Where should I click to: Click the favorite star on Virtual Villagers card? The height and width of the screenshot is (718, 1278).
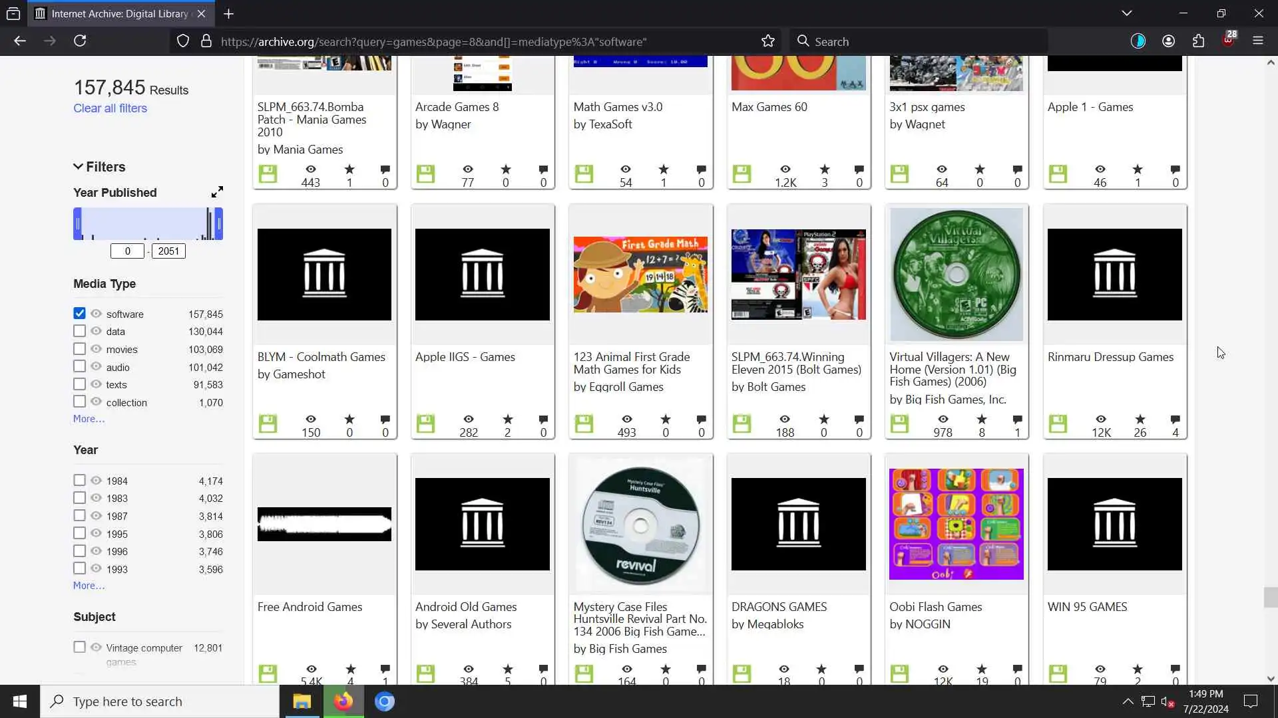click(981, 419)
